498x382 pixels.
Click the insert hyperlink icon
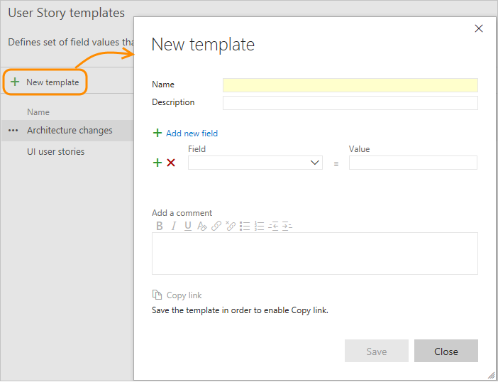point(216,226)
